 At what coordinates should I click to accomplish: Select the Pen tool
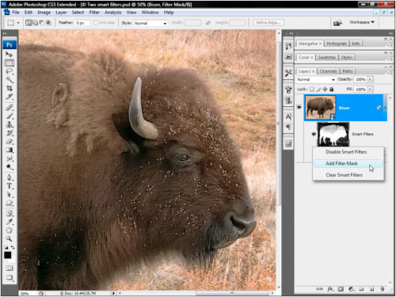(x=10, y=177)
